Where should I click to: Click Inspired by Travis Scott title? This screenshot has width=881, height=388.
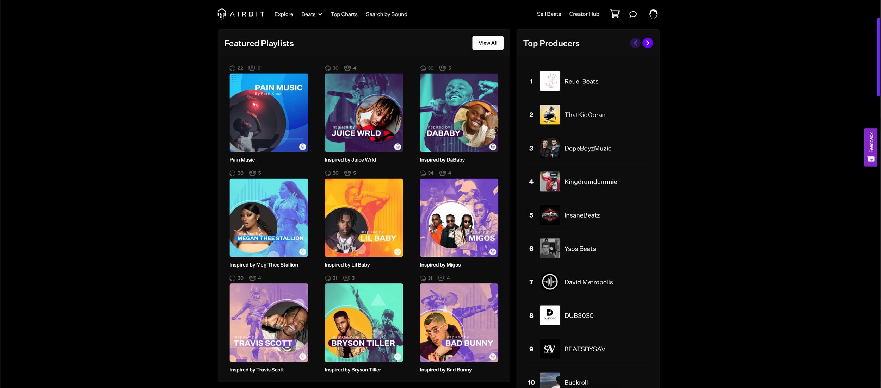257,370
